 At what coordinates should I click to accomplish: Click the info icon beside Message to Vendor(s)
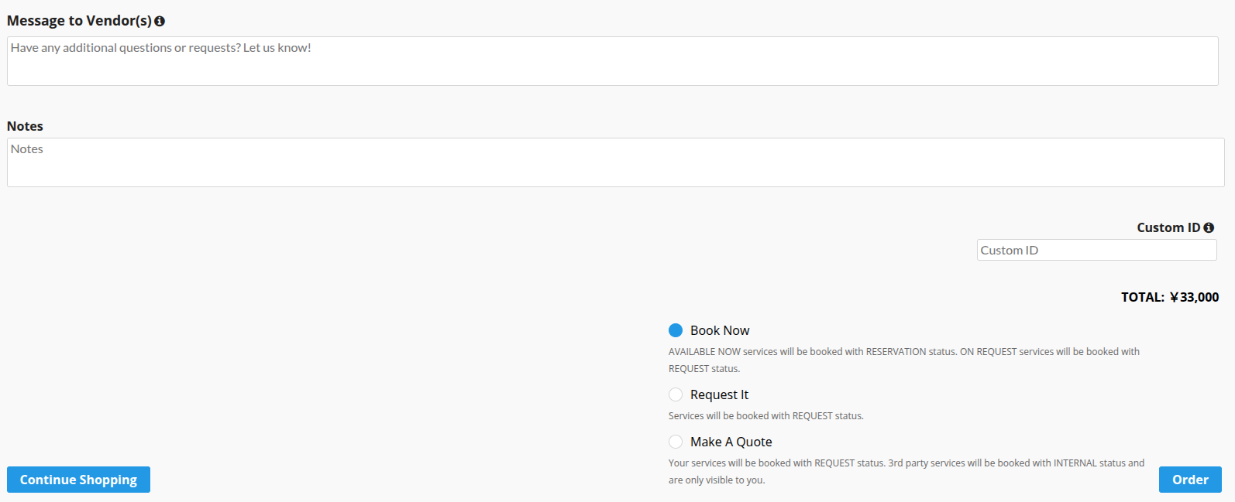(160, 22)
